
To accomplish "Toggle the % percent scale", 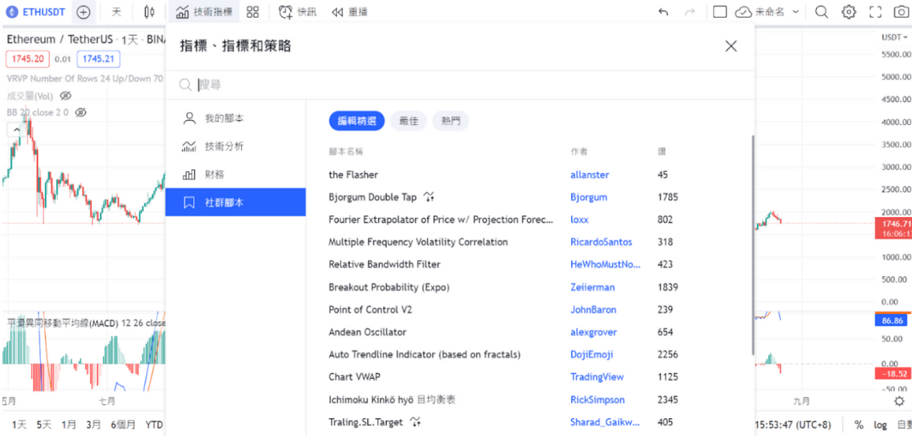I will 859,425.
